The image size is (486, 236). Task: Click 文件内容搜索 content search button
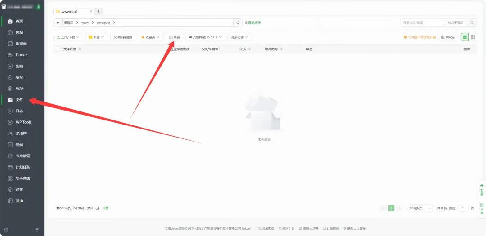point(123,37)
